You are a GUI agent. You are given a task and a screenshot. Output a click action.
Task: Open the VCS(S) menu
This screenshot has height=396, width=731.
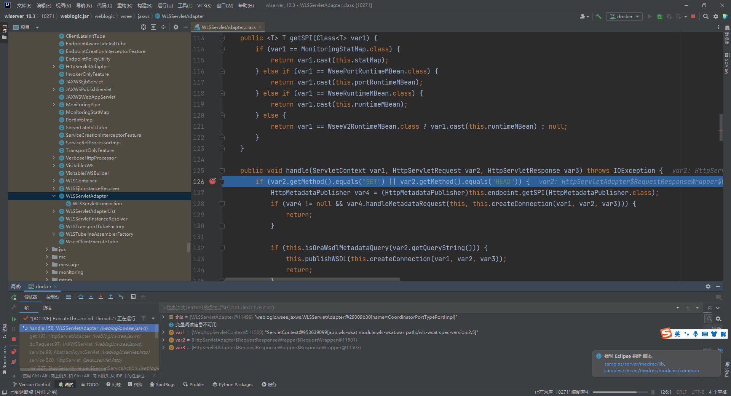point(204,5)
